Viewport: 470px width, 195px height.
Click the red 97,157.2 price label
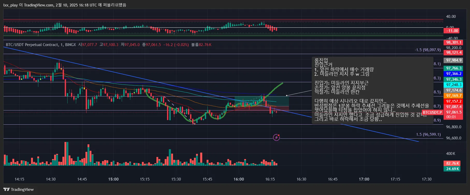tap(454, 101)
